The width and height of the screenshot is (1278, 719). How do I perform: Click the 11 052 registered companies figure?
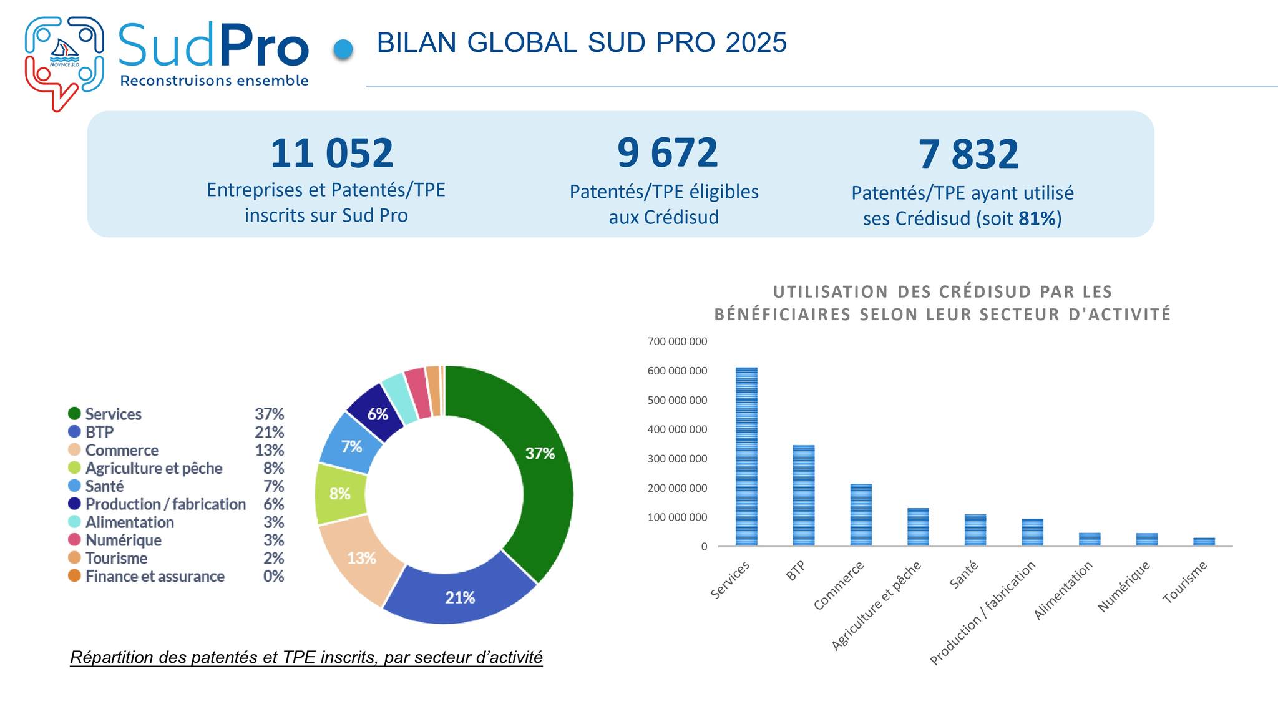pos(331,154)
